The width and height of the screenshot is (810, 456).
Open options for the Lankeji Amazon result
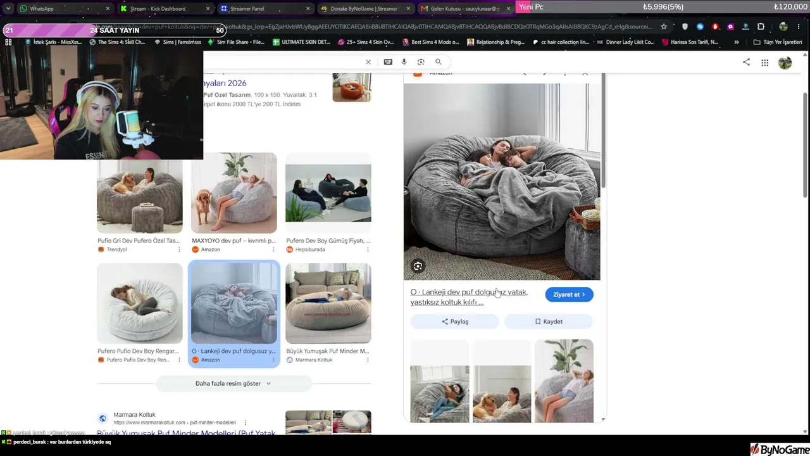[273, 360]
